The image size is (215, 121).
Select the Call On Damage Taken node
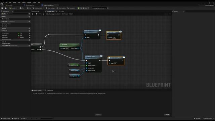click(x=116, y=61)
